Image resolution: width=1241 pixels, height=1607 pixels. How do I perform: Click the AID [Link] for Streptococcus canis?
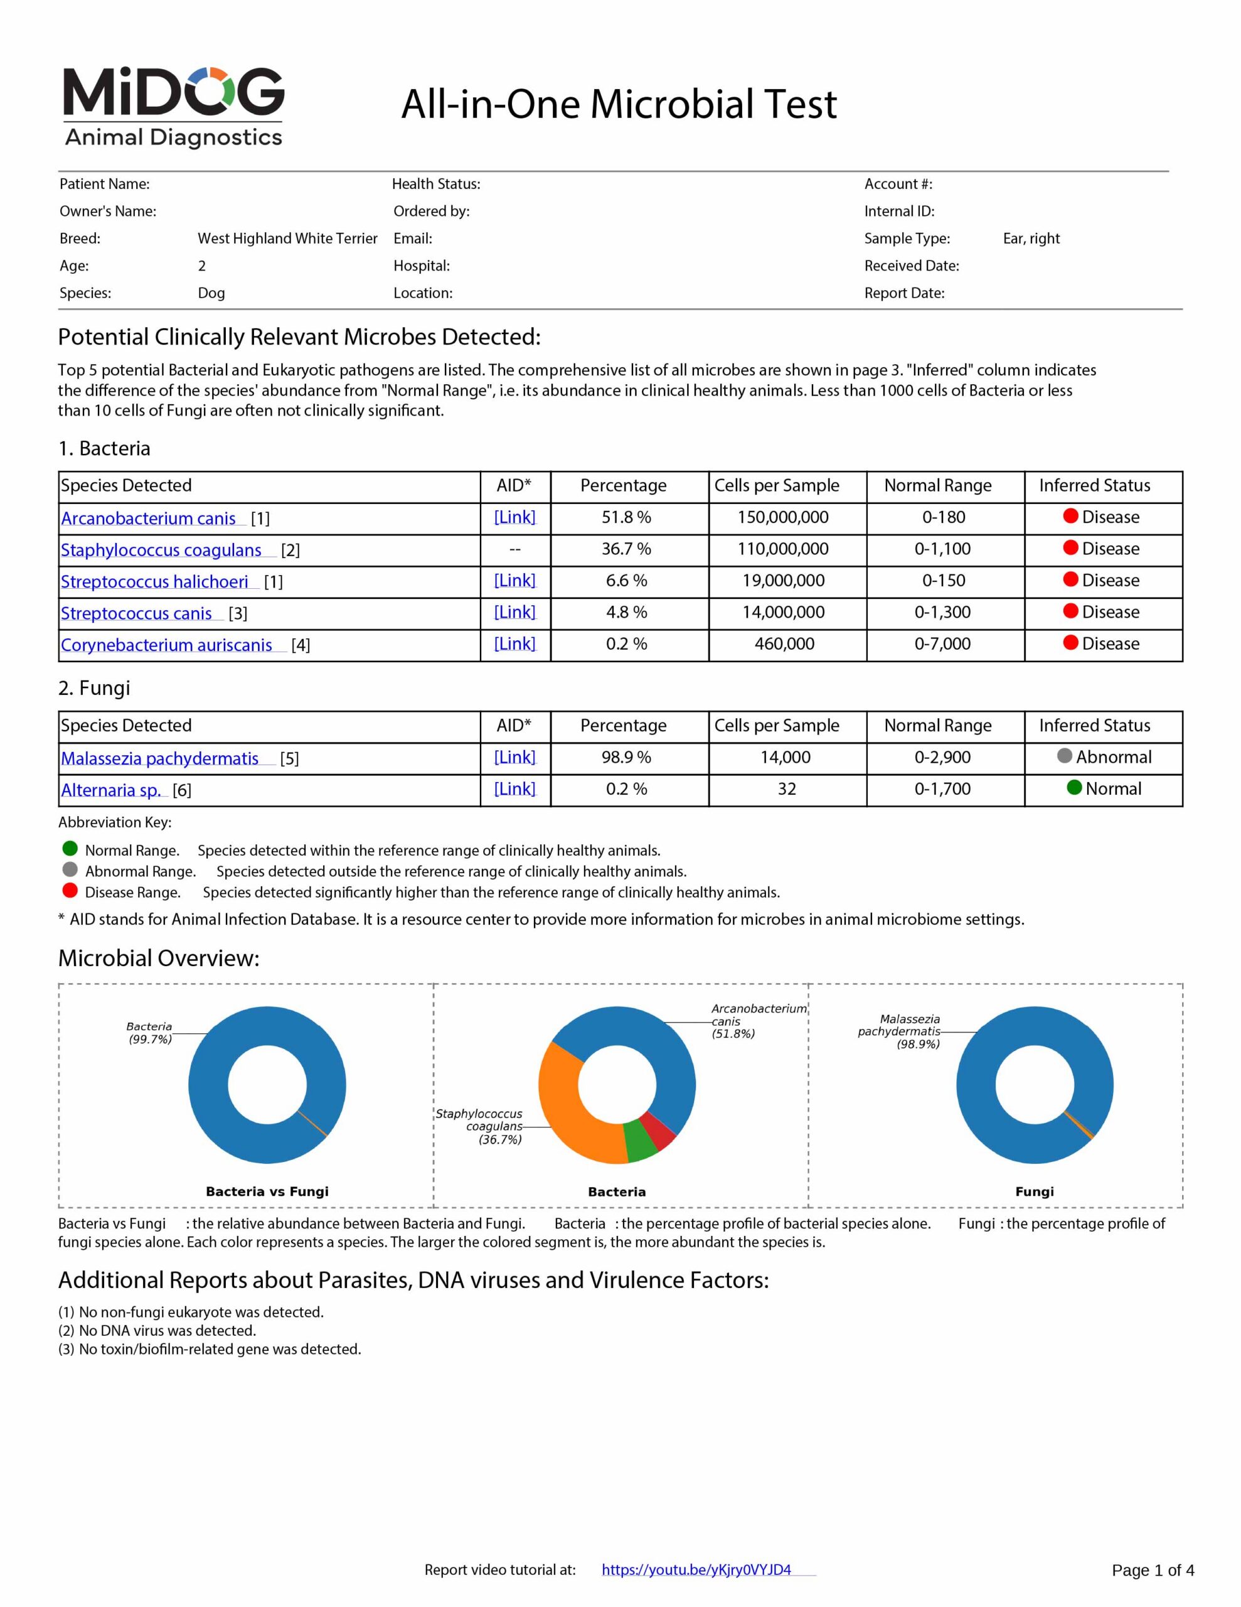tap(515, 612)
